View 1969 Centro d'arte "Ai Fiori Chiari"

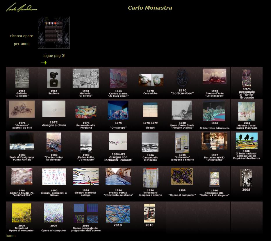point(118,78)
